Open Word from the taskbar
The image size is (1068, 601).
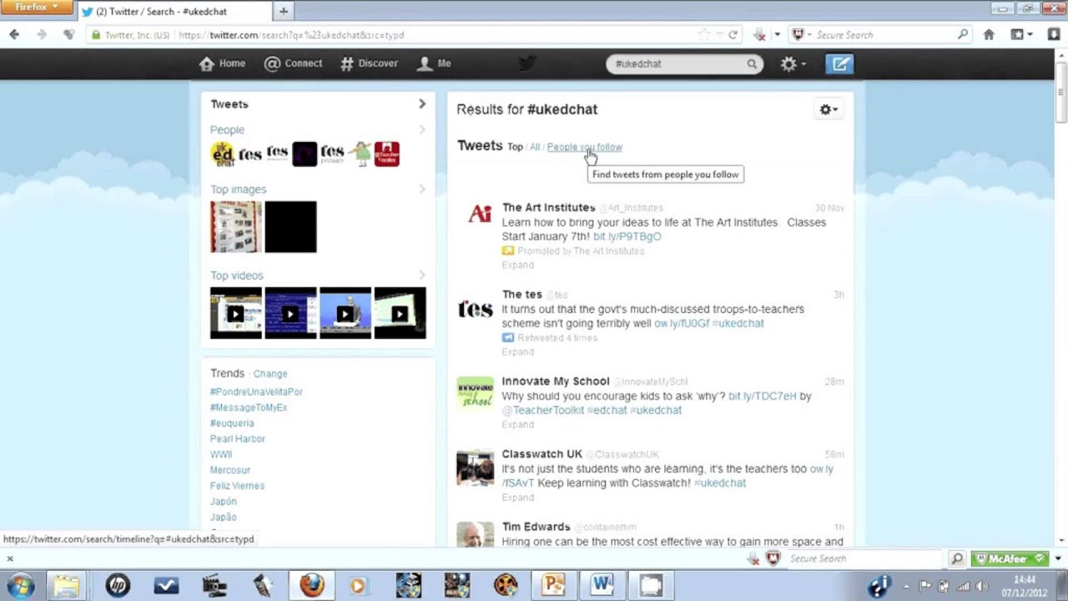pos(602,585)
